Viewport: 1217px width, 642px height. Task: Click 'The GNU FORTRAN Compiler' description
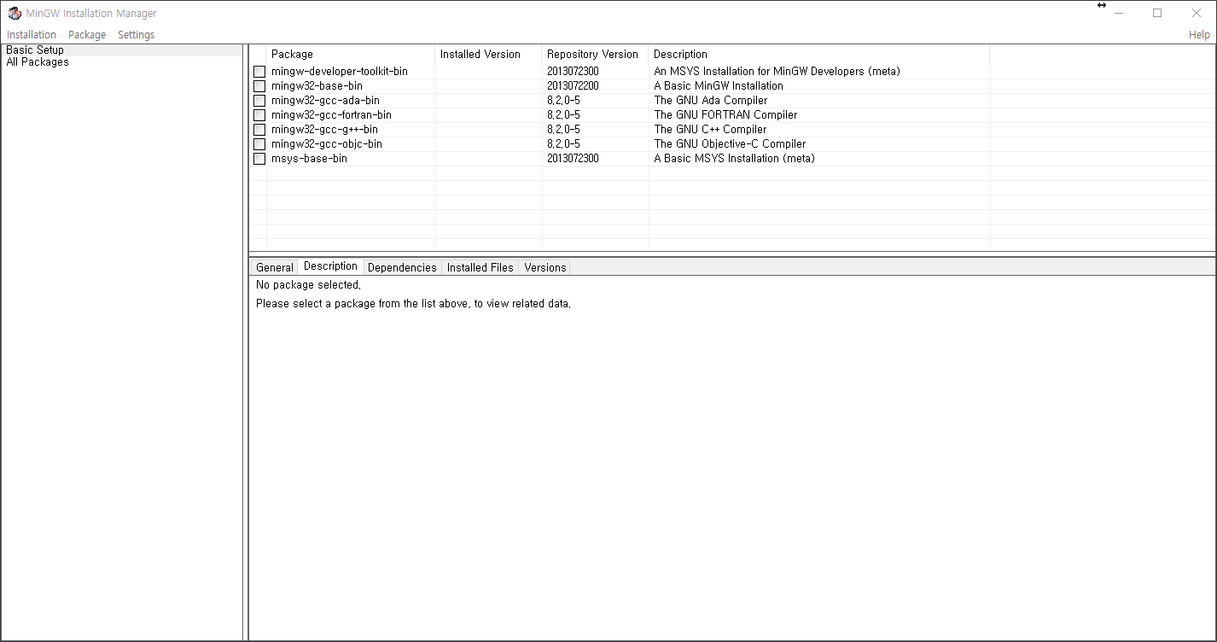pyautogui.click(x=725, y=115)
